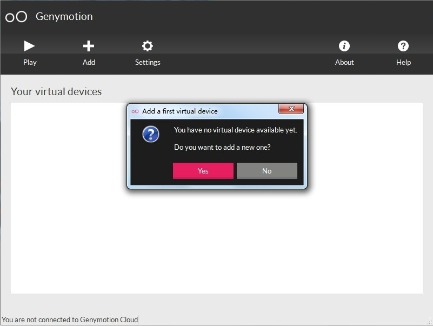The image size is (433, 326).
Task: Click the window resize grip at the bottom corner
Action: click(430, 322)
